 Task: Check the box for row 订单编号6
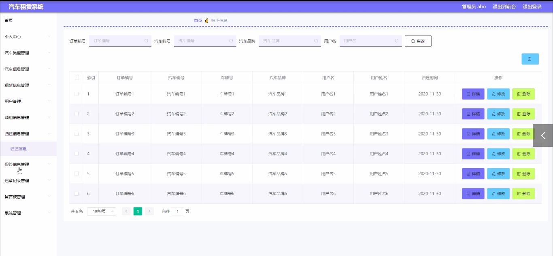(77, 194)
